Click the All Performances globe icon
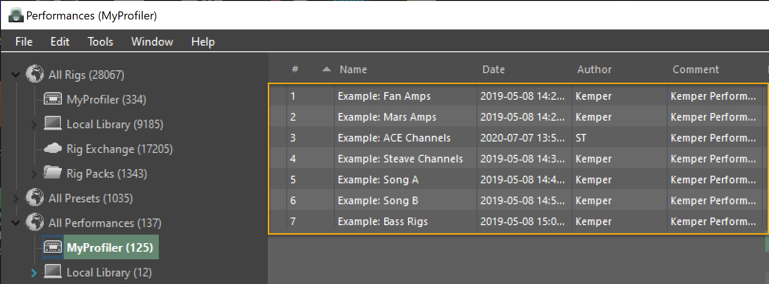This screenshot has width=769, height=284. tap(35, 222)
